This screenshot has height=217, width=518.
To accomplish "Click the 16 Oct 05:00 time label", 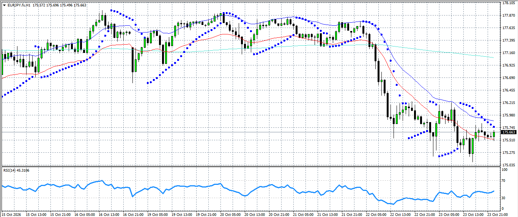I will pyautogui.click(x=85, y=214).
